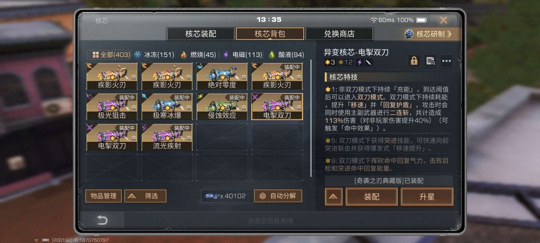Click the 自动分解 auto-decompose button
This screenshot has width=540, height=243.
point(278,196)
